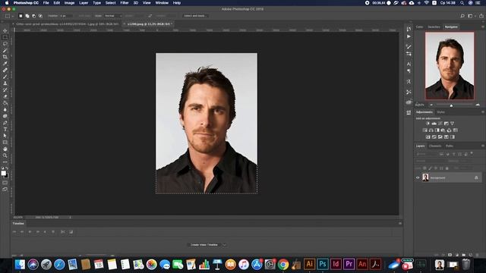Screen dimensions: 486x273
Task: Switch to the Paths tab
Action: pyautogui.click(x=450, y=146)
